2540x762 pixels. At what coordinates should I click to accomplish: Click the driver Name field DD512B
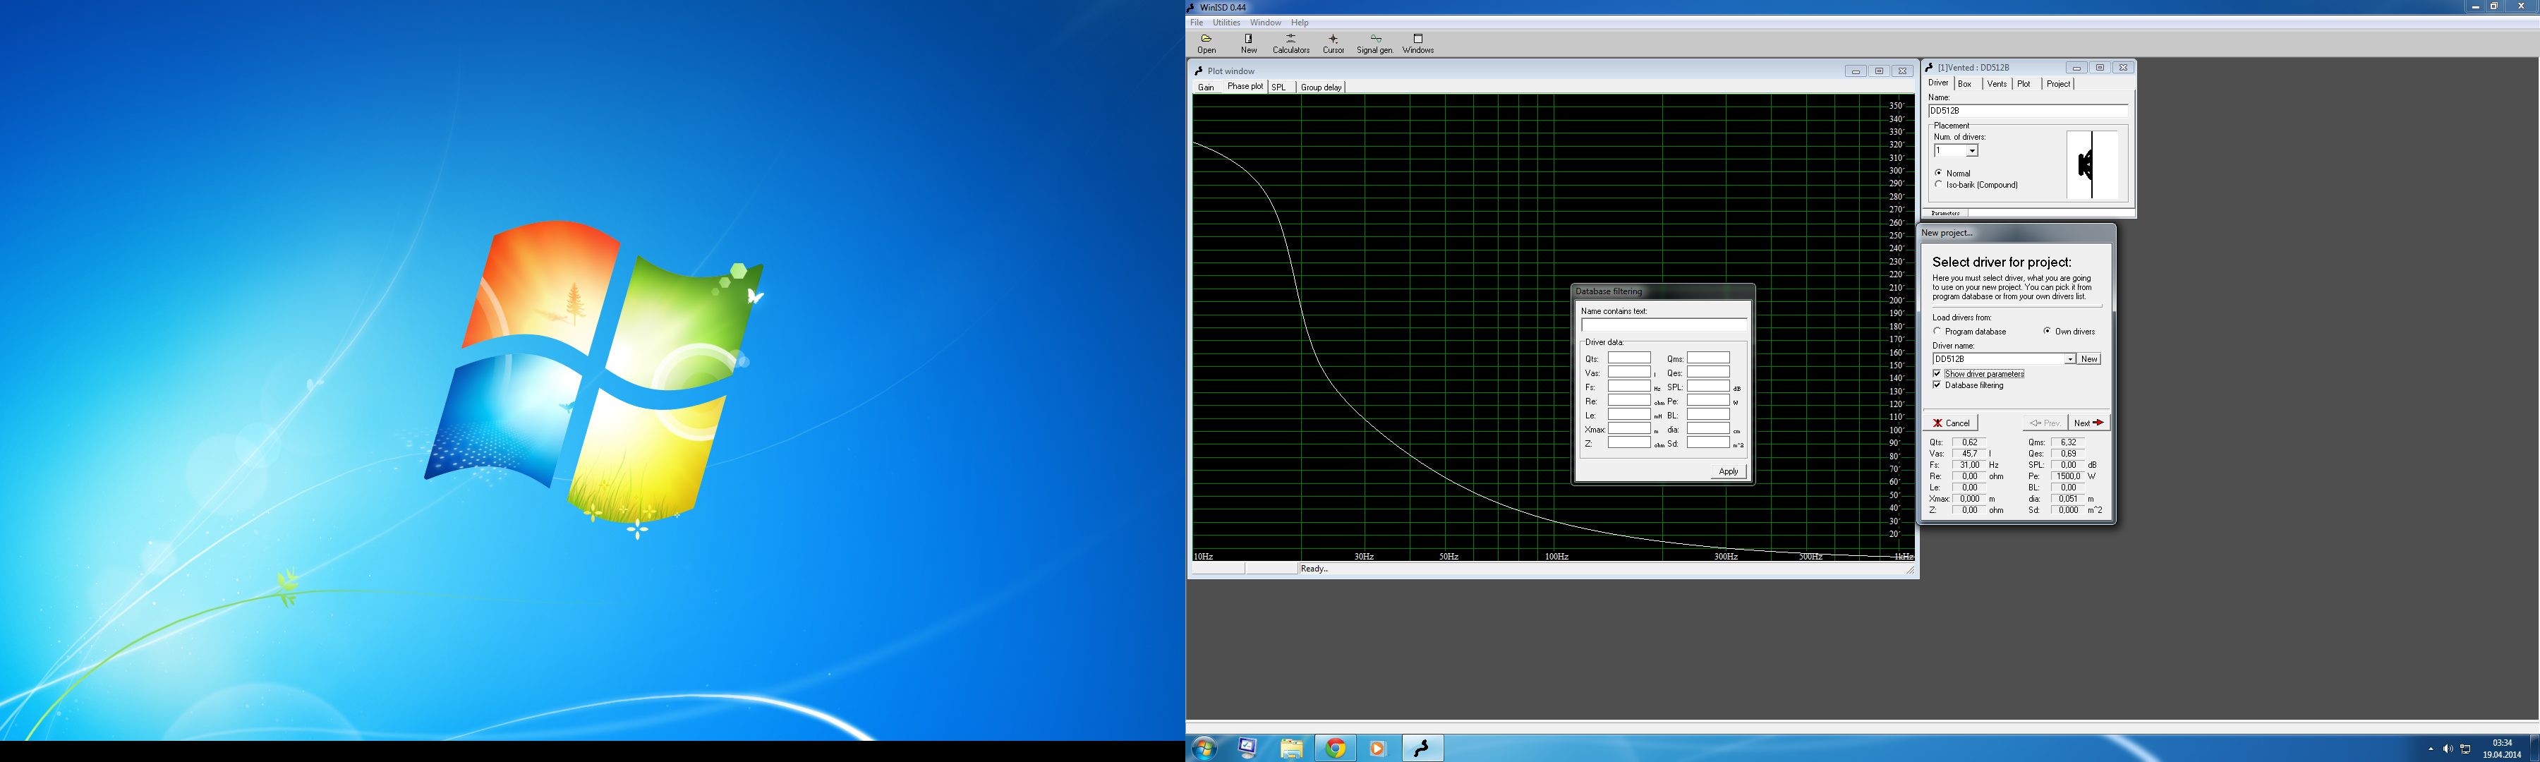pos(2027,110)
